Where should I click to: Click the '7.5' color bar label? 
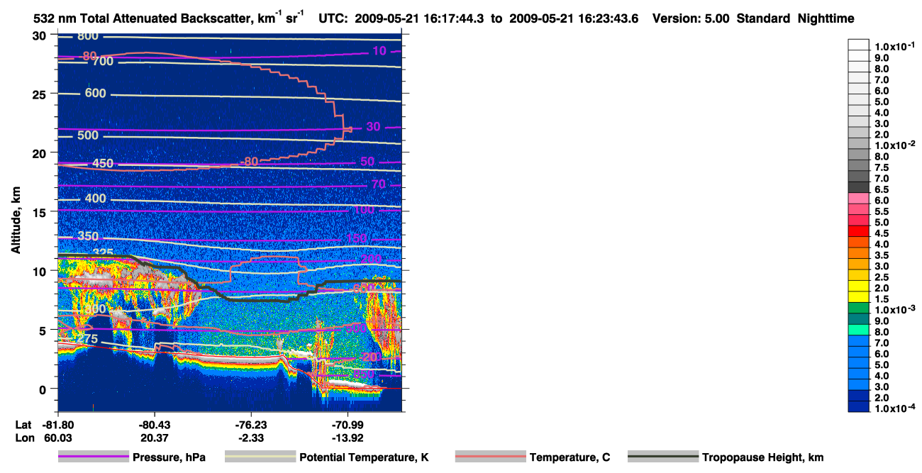pos(882,167)
